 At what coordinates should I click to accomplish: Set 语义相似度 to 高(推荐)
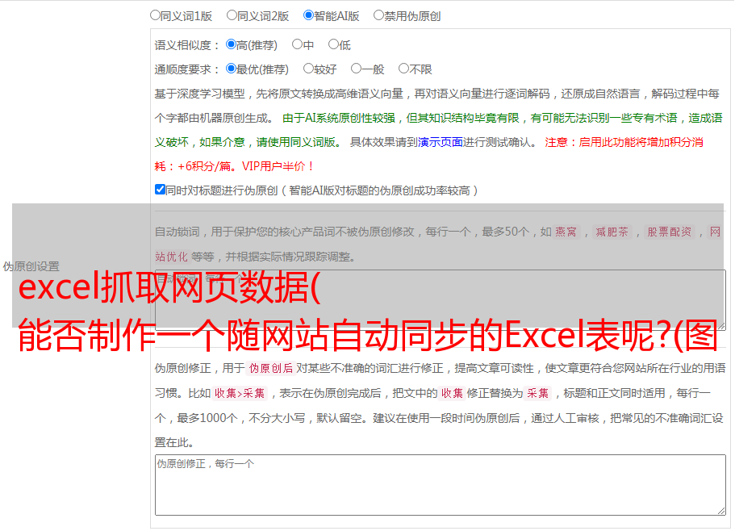click(231, 44)
